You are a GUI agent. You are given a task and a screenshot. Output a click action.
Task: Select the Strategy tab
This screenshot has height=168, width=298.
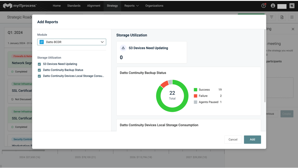[112, 6]
